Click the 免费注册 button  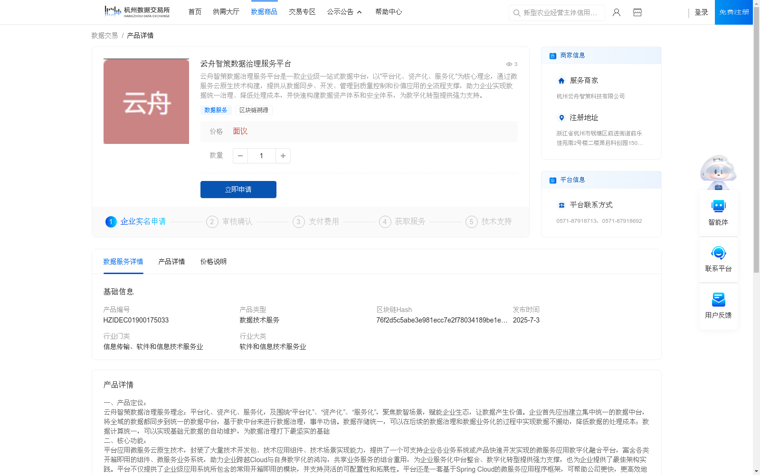[x=734, y=12]
